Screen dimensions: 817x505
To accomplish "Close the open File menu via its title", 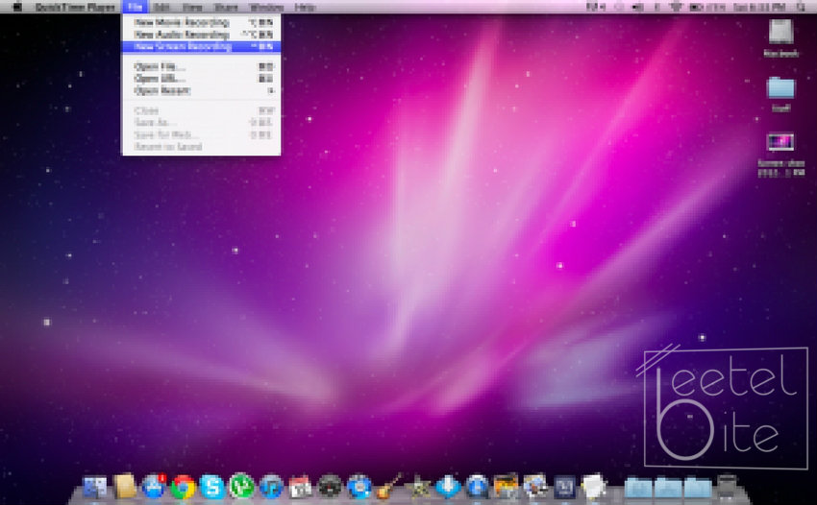I will [x=135, y=8].
